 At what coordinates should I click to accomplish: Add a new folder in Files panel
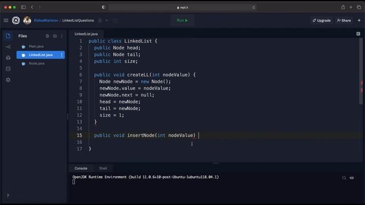pos(55,36)
